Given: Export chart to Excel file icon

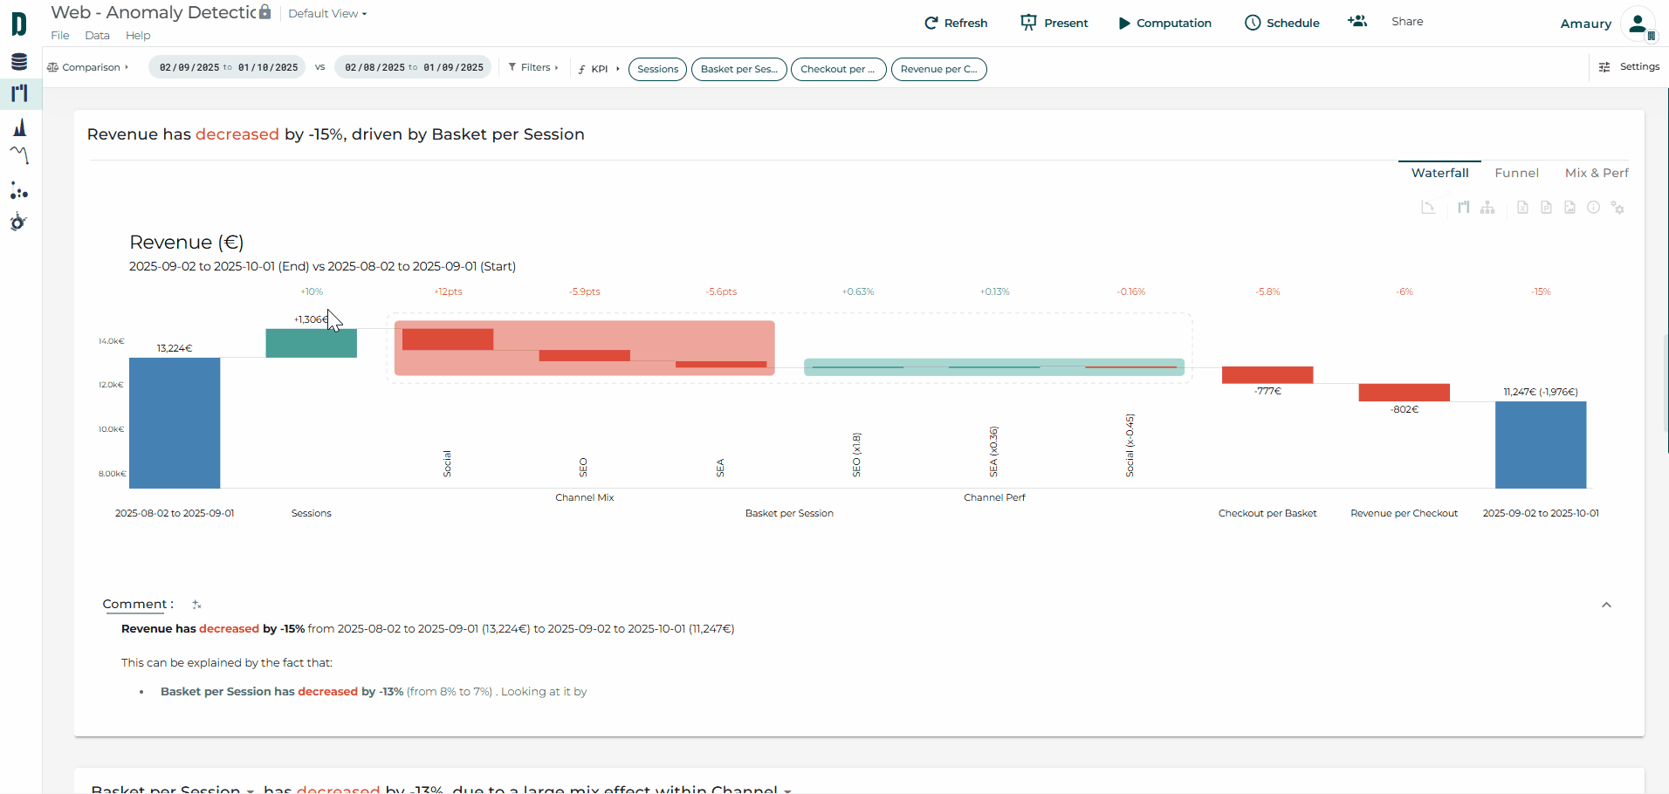Looking at the screenshot, I should [1522, 208].
